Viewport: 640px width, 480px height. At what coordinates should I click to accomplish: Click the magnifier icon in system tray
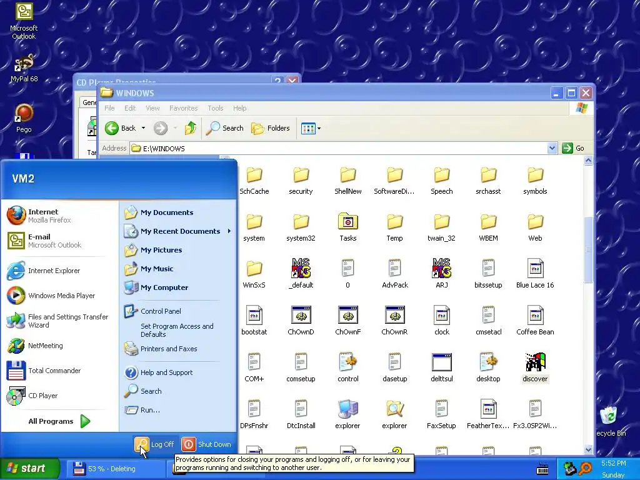pos(585,469)
